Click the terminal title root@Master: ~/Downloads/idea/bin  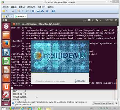(x=41, y=24)
